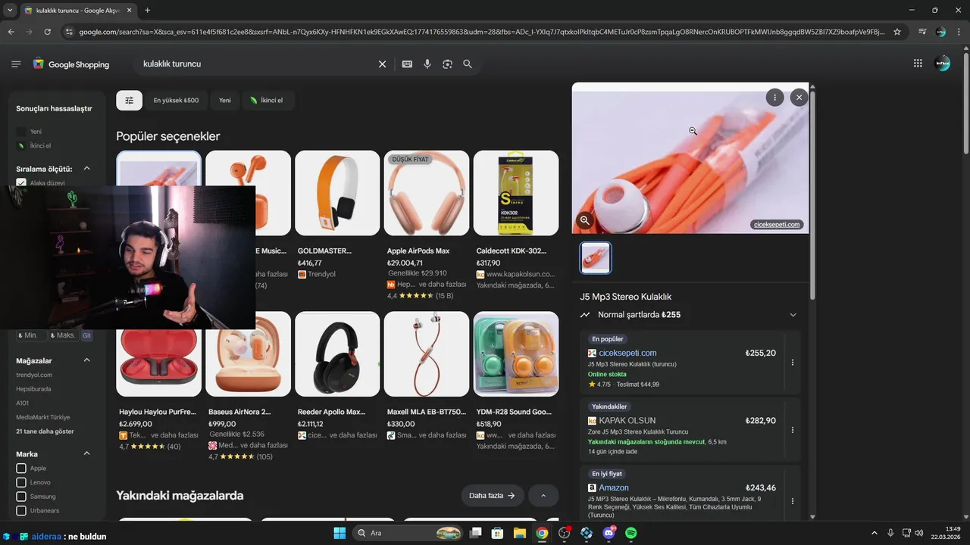
Task: Open the Google account avatar on the page
Action: (x=943, y=64)
